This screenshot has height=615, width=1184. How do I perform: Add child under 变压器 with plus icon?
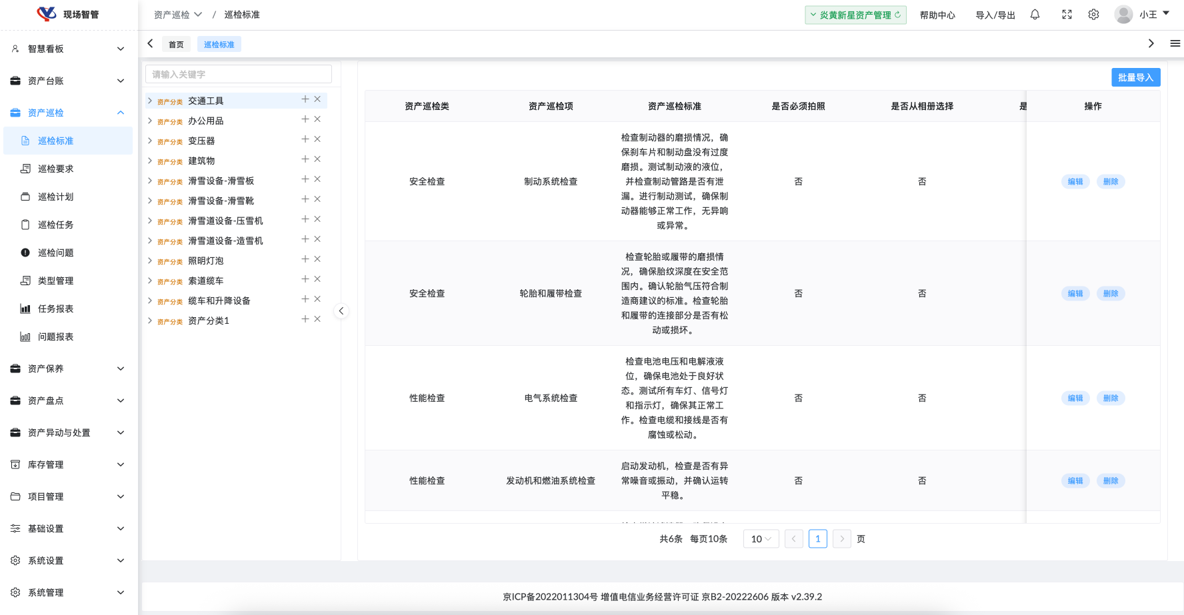305,139
